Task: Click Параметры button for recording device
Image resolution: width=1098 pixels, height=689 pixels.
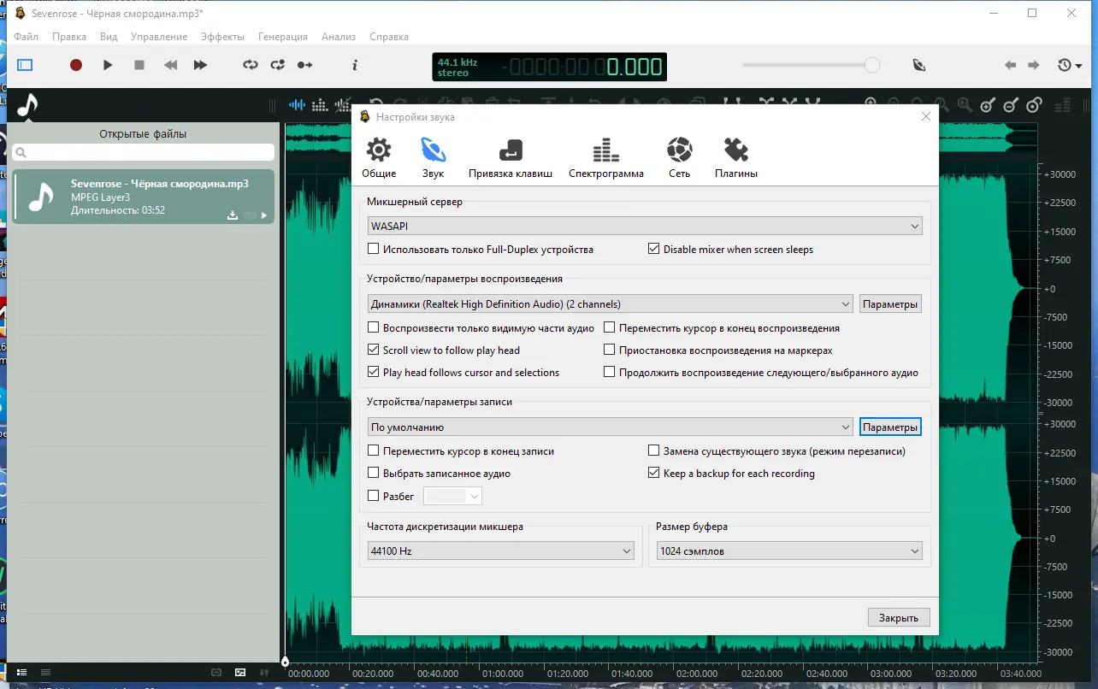Action: (x=890, y=427)
